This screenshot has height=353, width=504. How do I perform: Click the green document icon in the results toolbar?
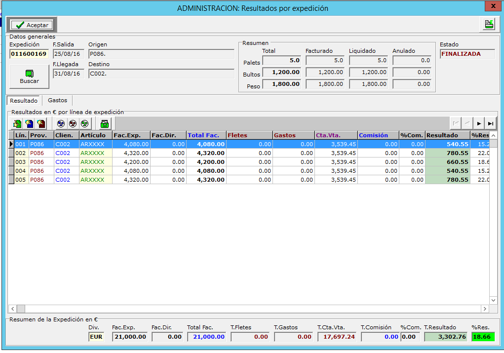tap(18, 123)
